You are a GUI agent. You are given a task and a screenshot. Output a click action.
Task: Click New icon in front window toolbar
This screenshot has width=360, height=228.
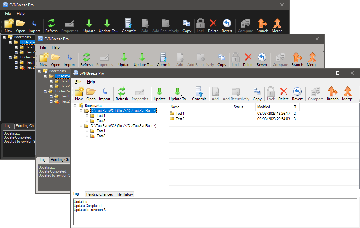click(x=79, y=94)
